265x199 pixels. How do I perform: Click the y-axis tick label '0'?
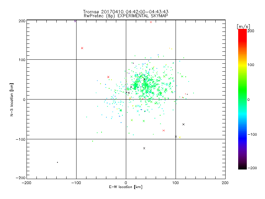point(24,99)
